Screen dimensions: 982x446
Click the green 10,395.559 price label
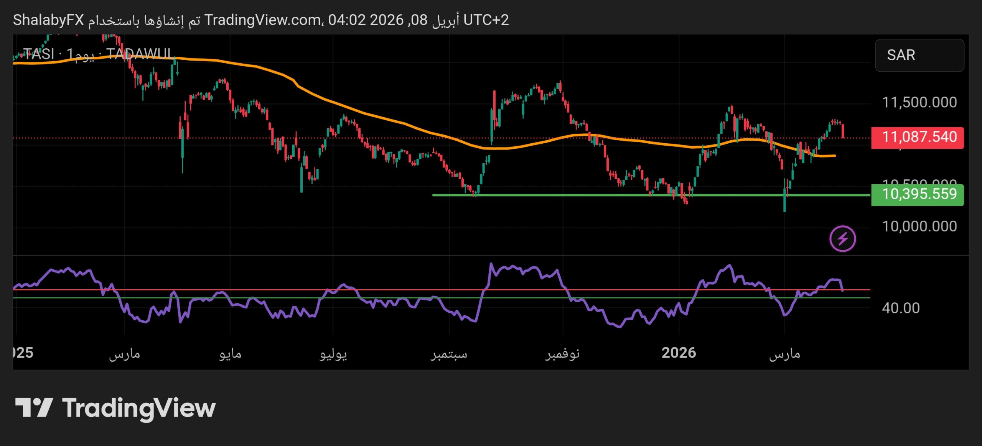click(917, 194)
